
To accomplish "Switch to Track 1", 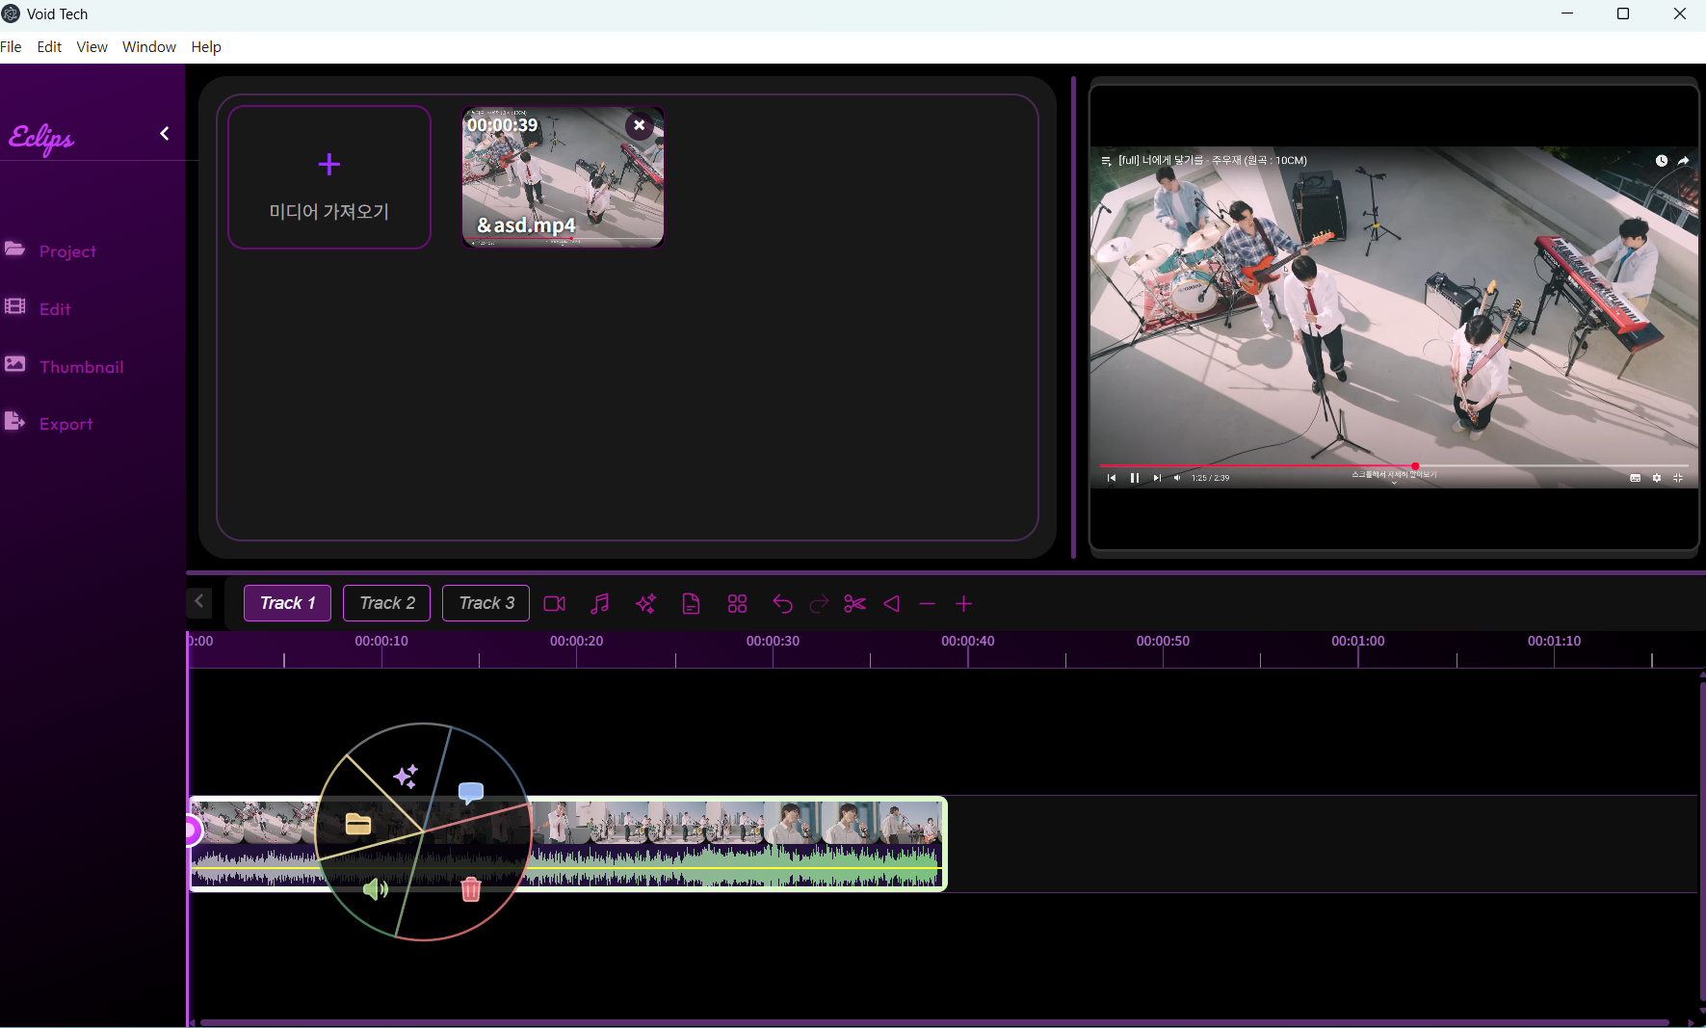I will [x=287, y=603].
